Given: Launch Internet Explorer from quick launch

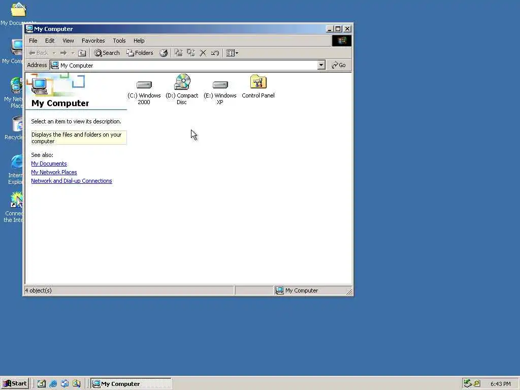Looking at the screenshot, I should click(x=53, y=384).
